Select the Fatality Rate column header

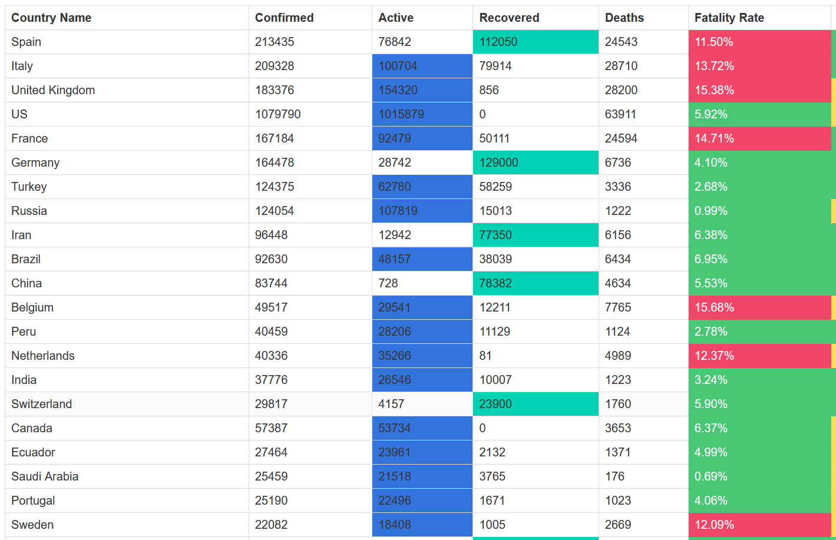[x=729, y=18]
